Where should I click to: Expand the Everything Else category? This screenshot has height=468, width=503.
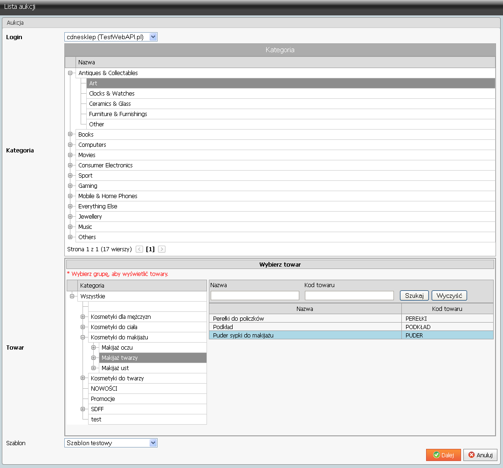click(70, 206)
